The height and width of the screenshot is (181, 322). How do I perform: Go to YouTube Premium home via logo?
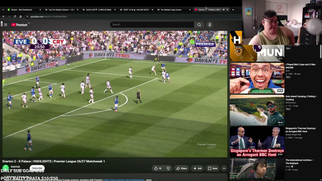click(x=19, y=25)
